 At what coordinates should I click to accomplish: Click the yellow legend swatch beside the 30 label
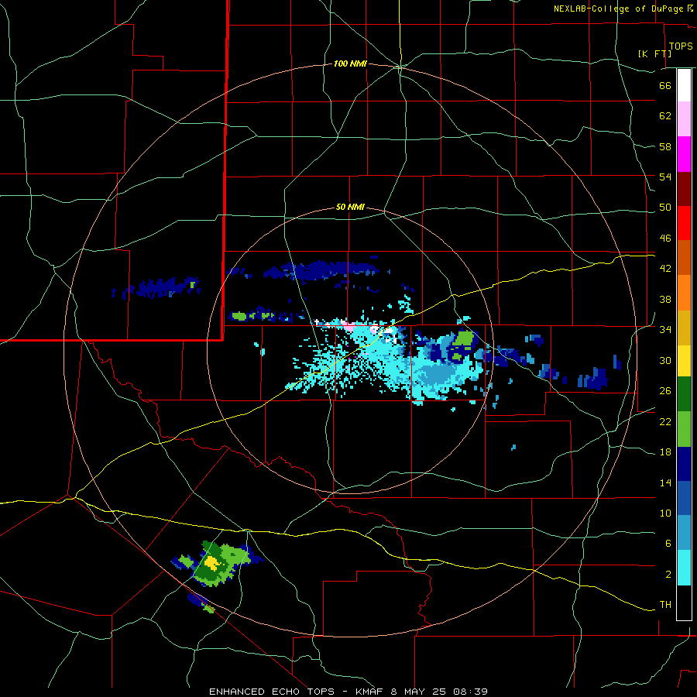coord(684,361)
